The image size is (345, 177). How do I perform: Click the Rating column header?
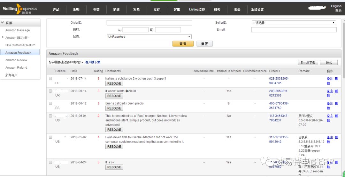pos(98,71)
